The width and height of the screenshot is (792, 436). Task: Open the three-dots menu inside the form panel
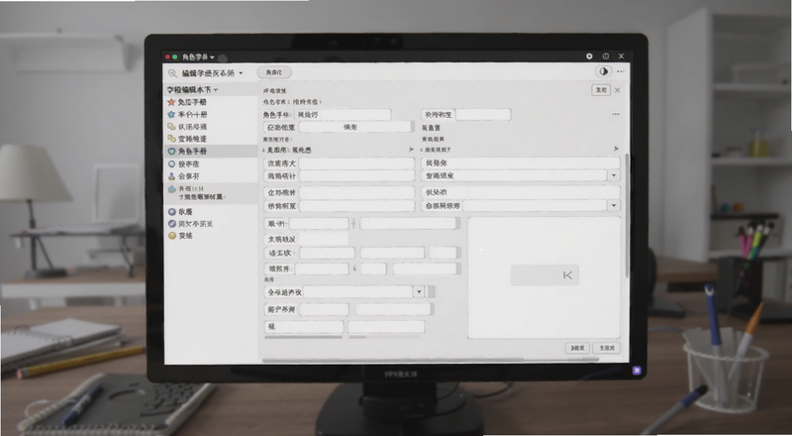615,114
